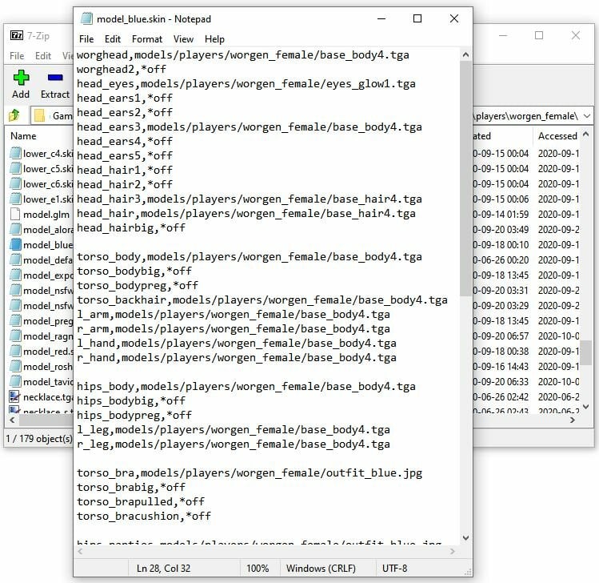Select file icon of lower_c5.skin

coord(15,168)
